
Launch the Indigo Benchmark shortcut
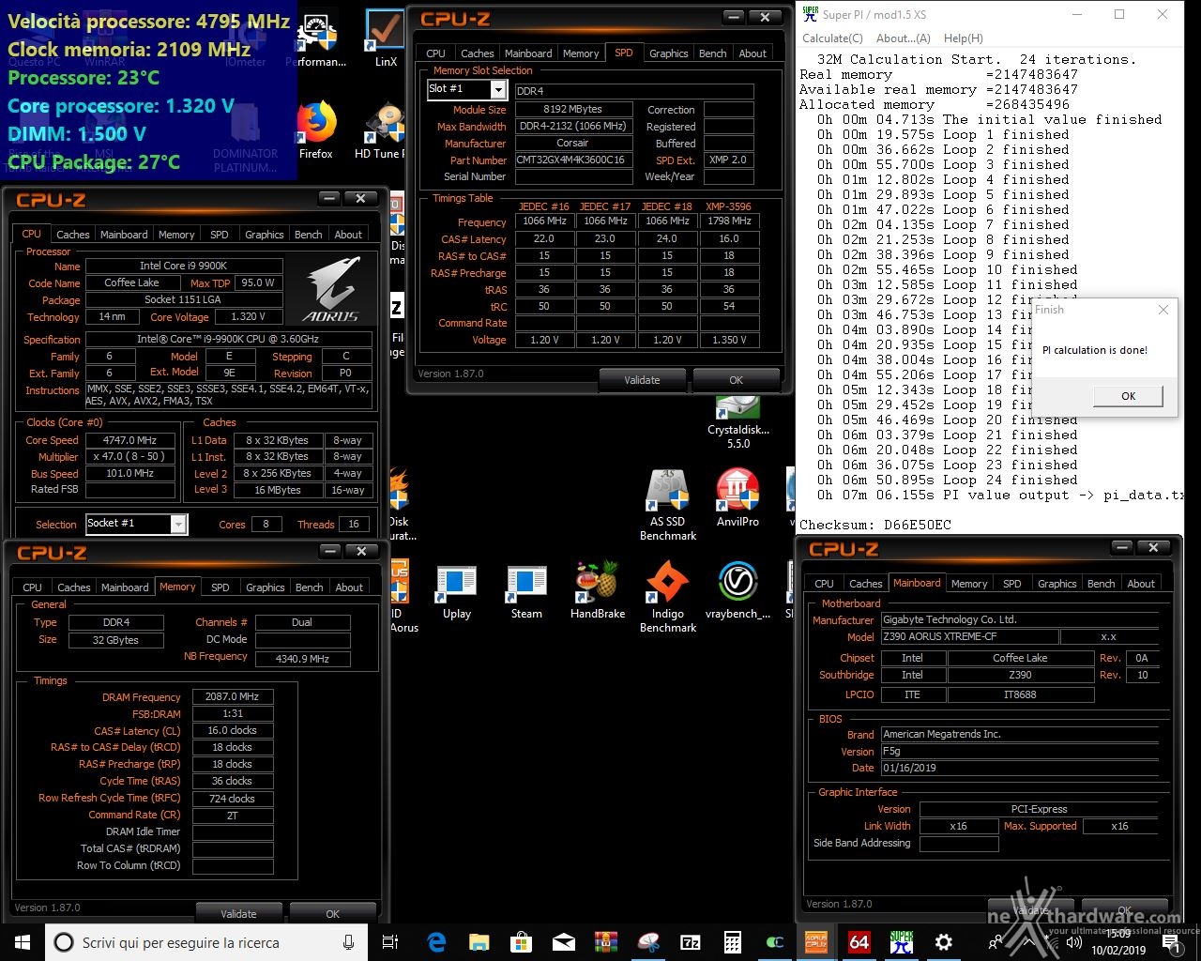click(668, 597)
